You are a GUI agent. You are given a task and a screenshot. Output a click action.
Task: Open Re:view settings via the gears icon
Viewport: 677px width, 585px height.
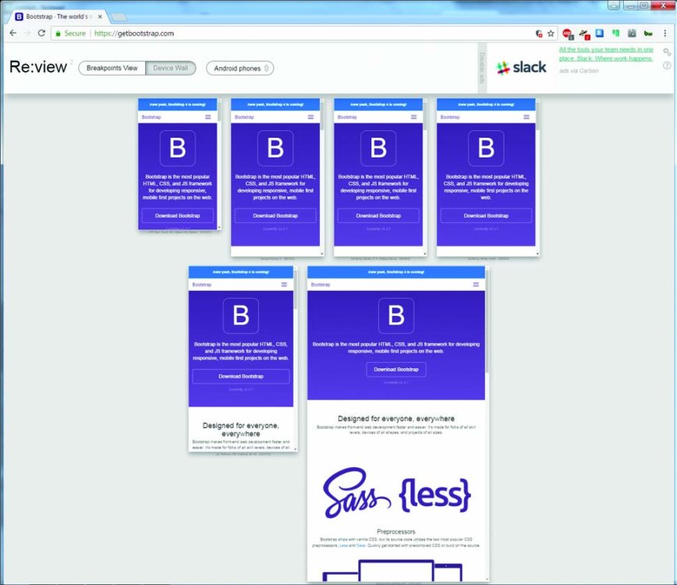[667, 52]
